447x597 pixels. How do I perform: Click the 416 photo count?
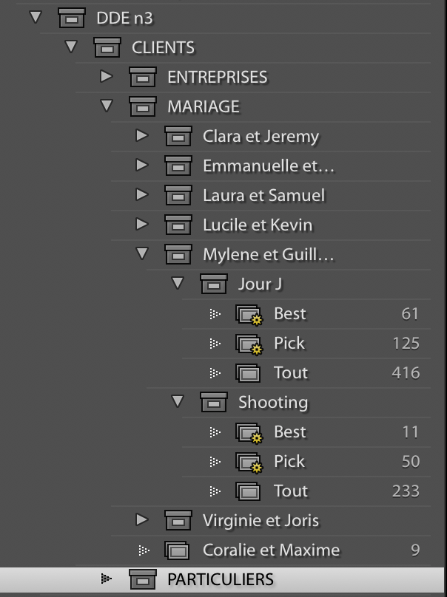tap(406, 372)
